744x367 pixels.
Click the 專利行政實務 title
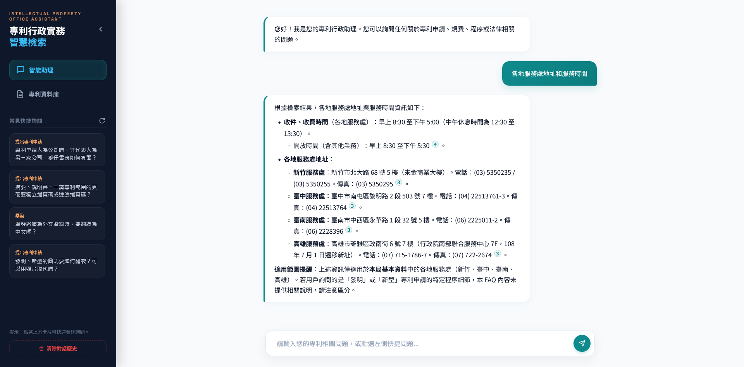pos(37,31)
